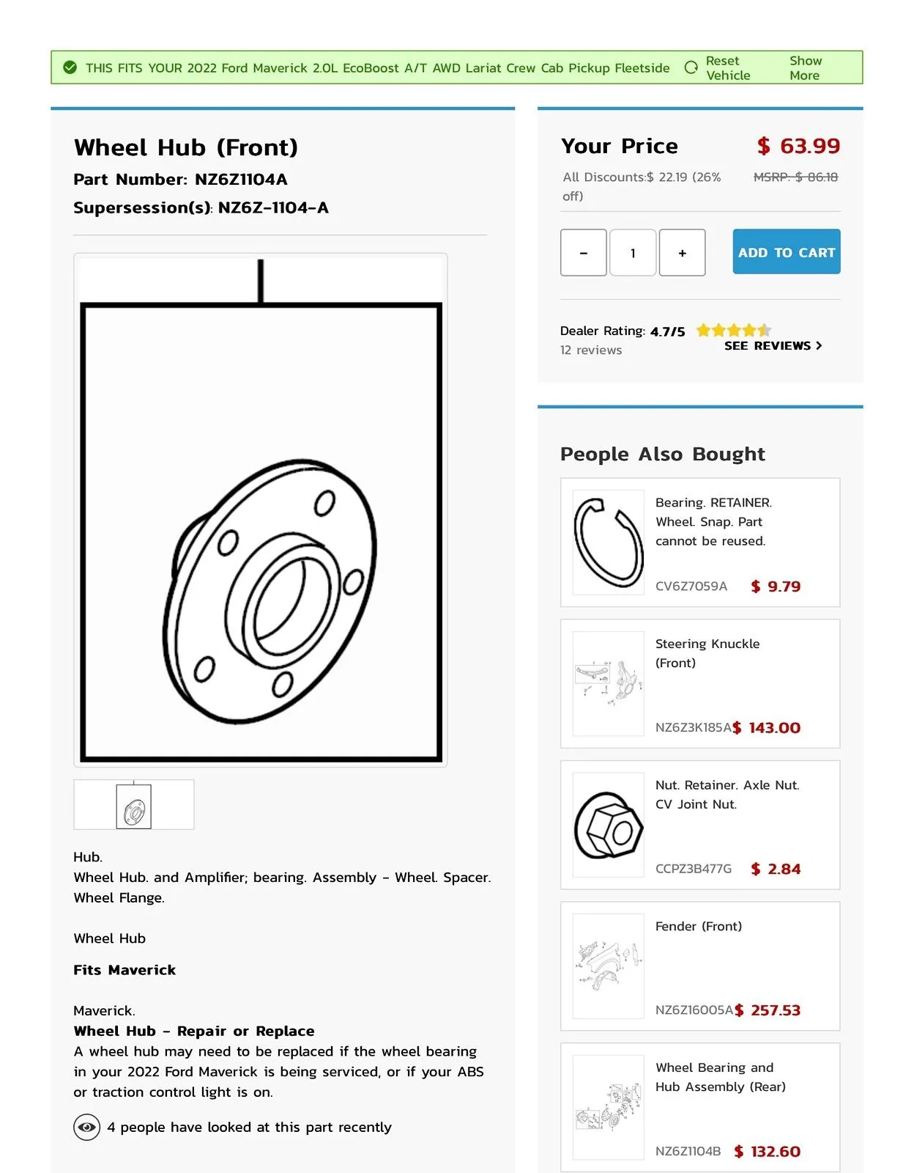Decrease quantity with the minus button
This screenshot has width=914, height=1173.
[x=584, y=253]
